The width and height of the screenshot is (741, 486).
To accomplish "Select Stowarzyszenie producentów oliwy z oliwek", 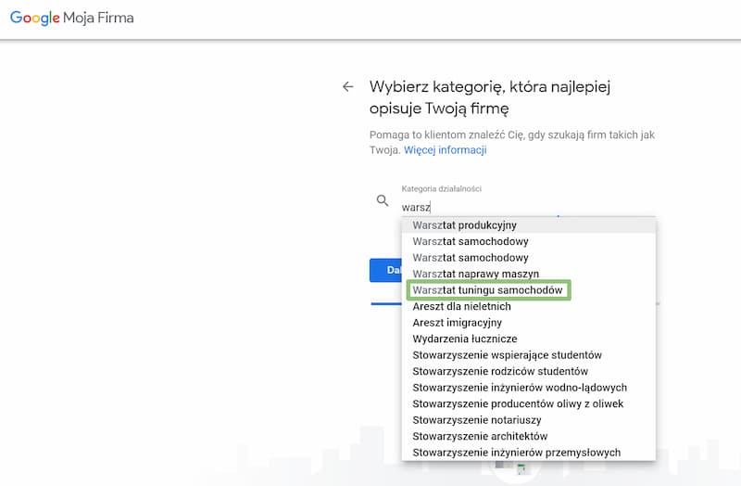I will point(528,403).
